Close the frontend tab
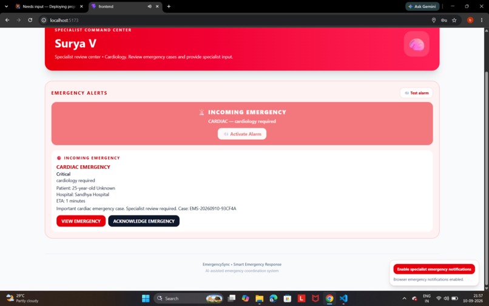The width and height of the screenshot is (489, 306). (x=157, y=6)
